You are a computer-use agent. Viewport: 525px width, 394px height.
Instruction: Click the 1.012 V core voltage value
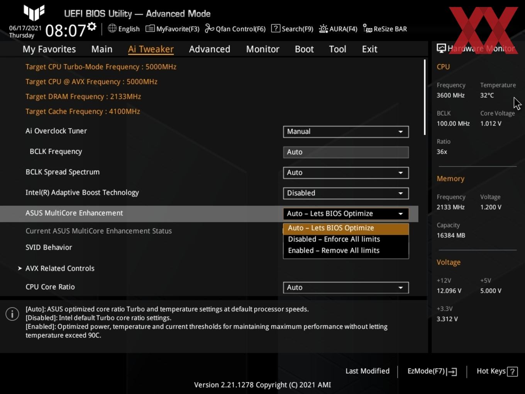click(491, 124)
